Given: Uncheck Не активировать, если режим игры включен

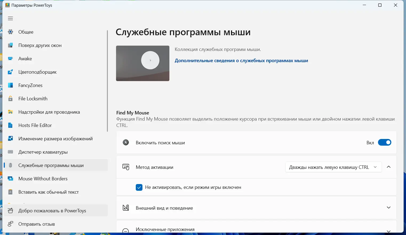Looking at the screenshot, I should (x=139, y=187).
